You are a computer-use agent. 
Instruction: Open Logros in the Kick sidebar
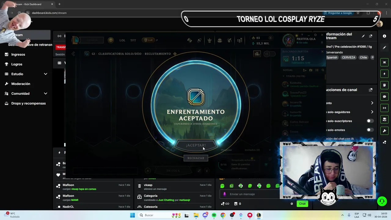click(17, 64)
